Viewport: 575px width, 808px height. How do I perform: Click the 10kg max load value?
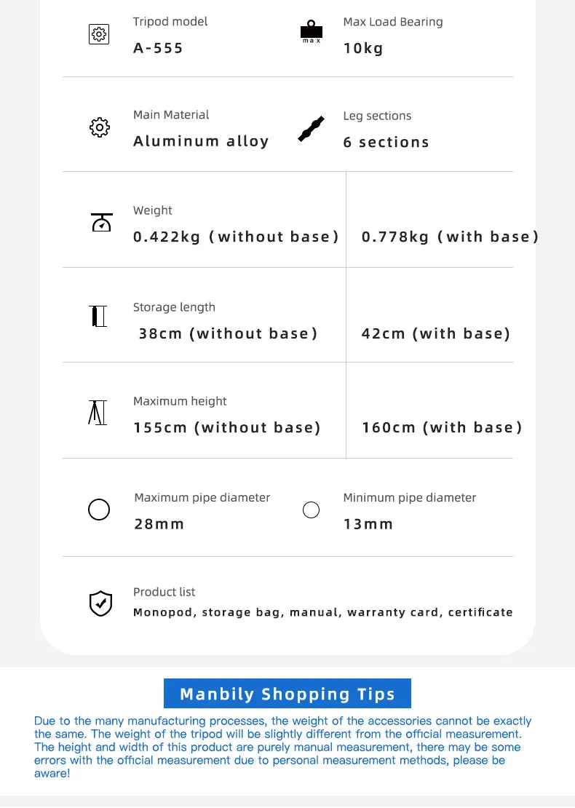coord(362,49)
